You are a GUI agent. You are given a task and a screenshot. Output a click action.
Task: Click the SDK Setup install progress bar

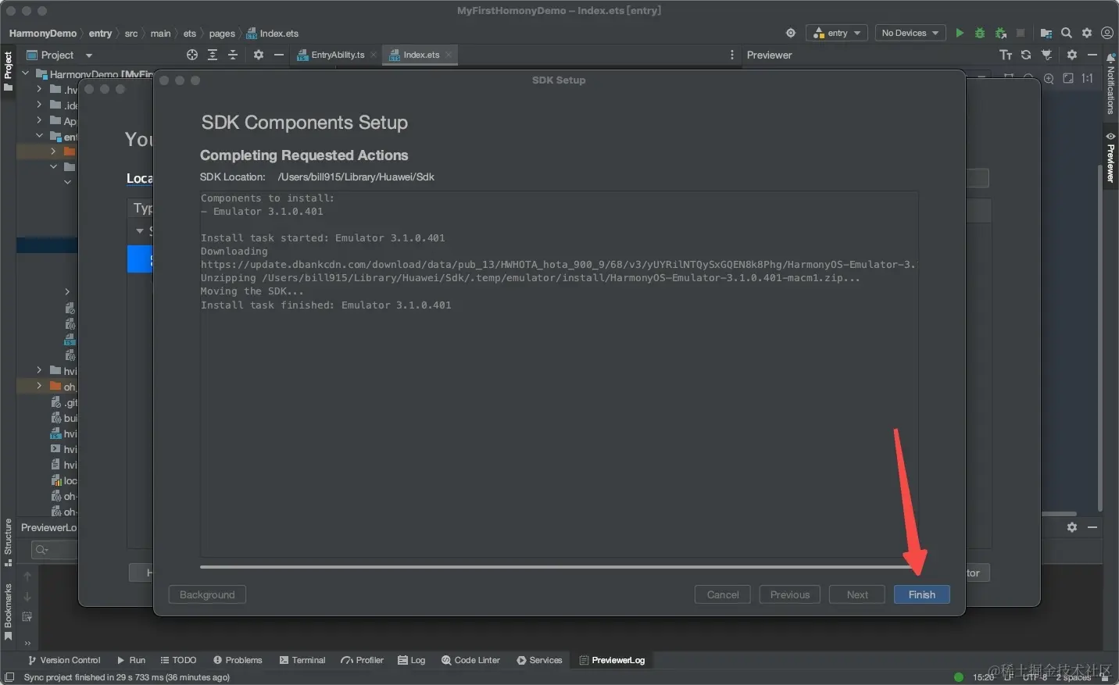pyautogui.click(x=559, y=567)
